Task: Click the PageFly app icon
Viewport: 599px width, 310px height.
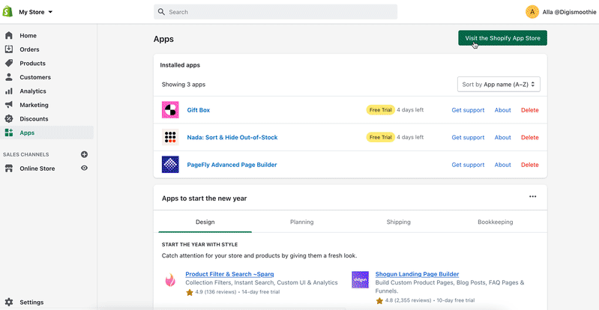Action: click(170, 165)
